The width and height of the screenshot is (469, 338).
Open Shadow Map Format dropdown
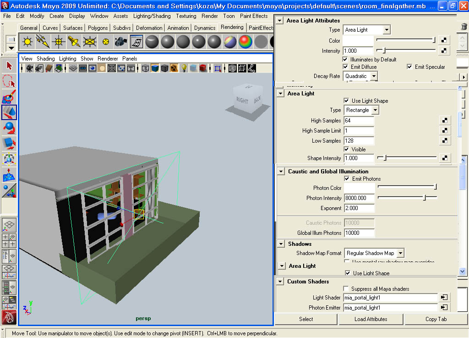coord(374,253)
